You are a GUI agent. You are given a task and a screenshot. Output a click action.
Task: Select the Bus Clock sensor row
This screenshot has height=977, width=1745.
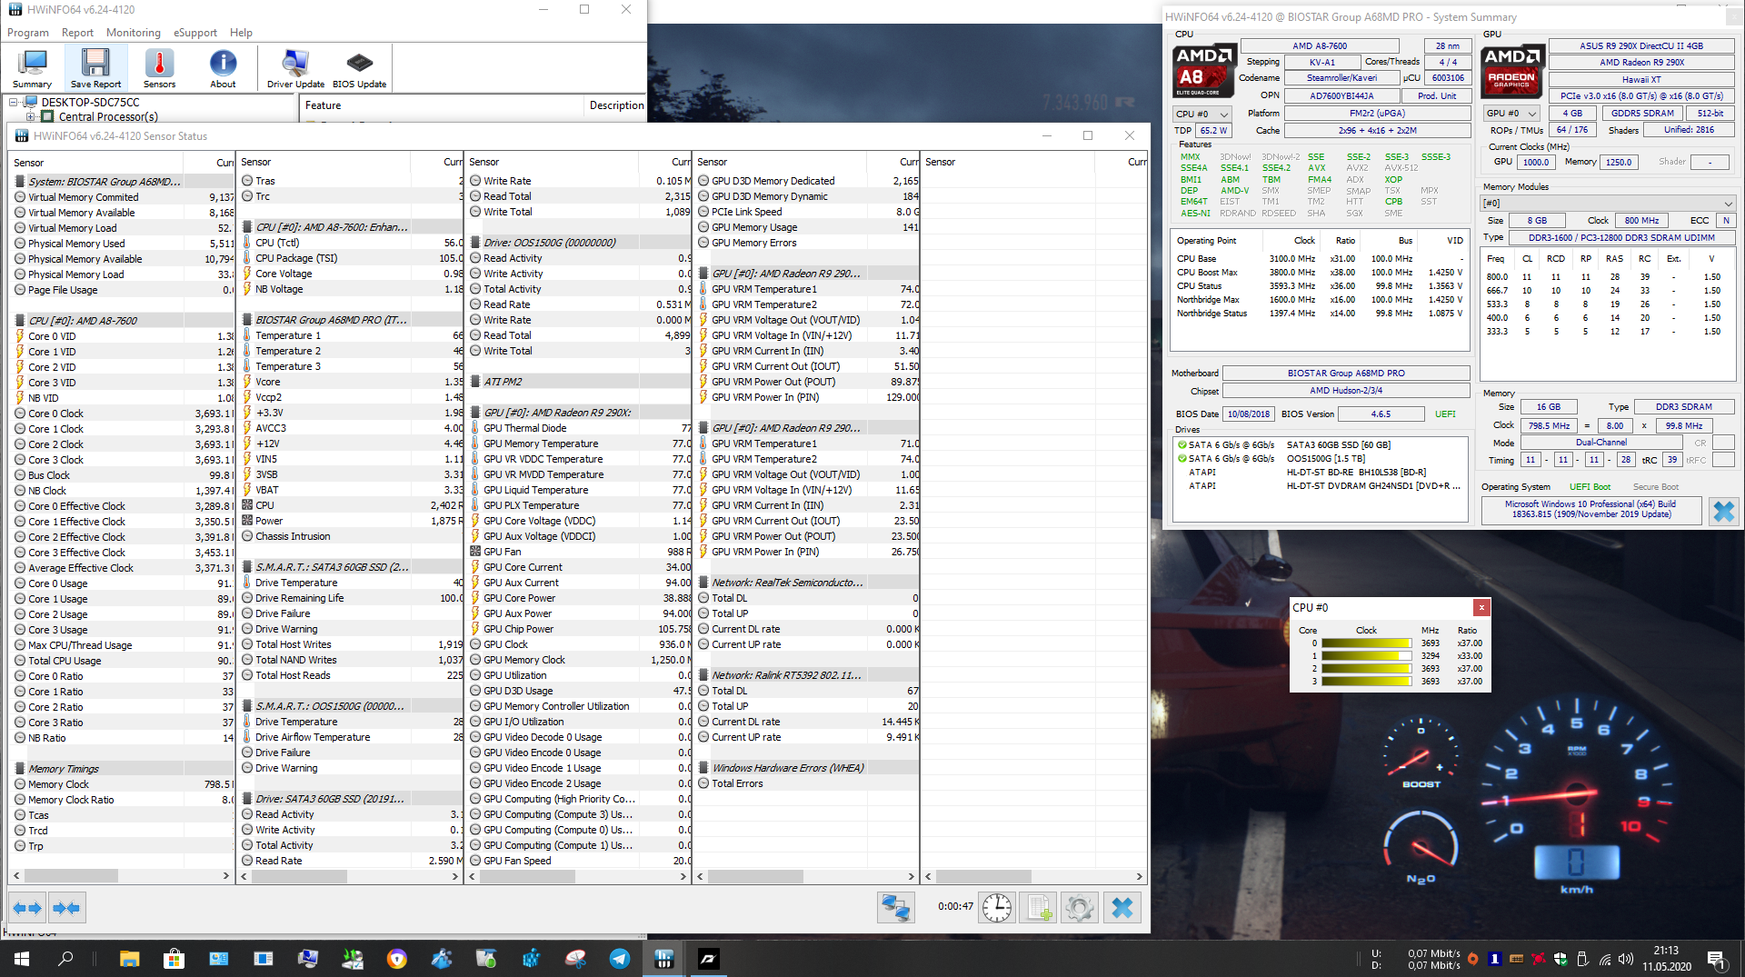tap(124, 475)
